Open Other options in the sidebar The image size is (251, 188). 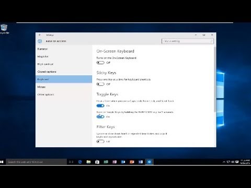(x=64, y=95)
